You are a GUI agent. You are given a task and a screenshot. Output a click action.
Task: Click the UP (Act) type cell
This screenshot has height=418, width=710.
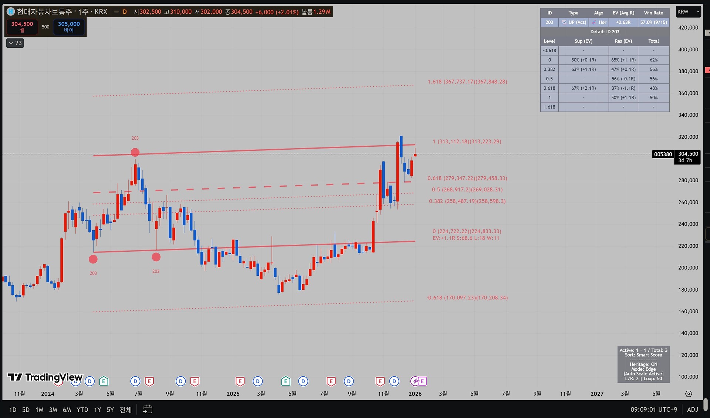point(574,22)
